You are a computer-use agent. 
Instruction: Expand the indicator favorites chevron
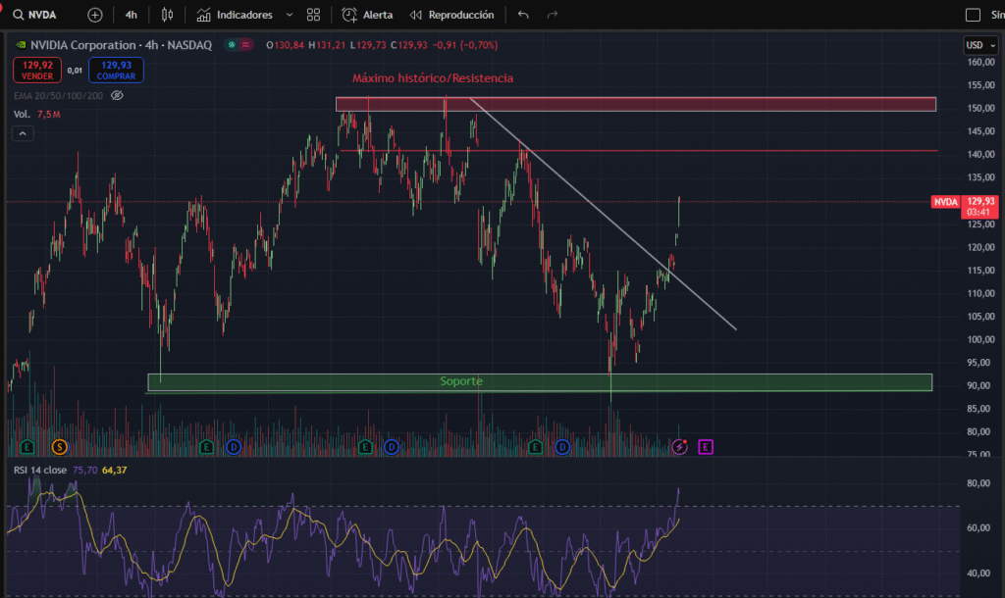289,15
